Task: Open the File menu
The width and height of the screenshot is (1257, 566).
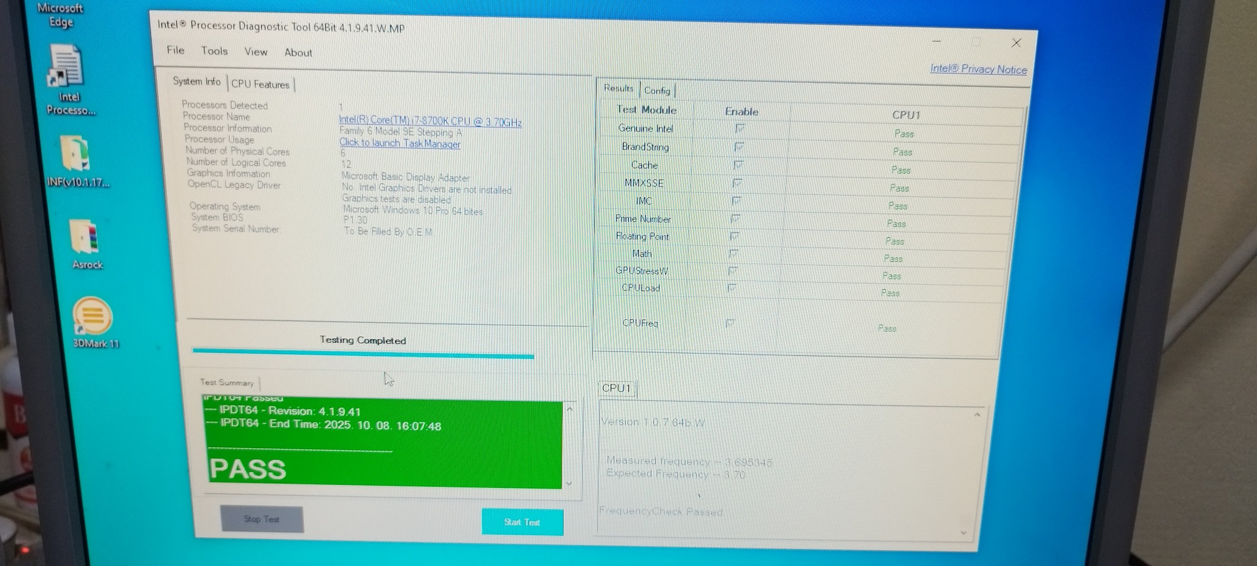Action: [176, 50]
